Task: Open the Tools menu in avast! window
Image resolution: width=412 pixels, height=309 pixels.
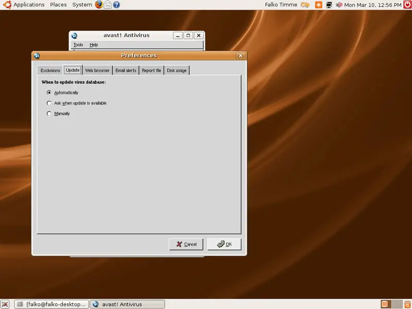Action: click(x=78, y=45)
